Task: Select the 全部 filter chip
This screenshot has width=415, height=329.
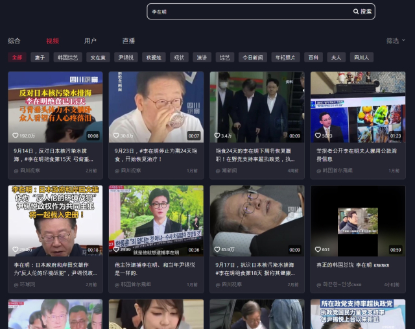Action: [18, 57]
